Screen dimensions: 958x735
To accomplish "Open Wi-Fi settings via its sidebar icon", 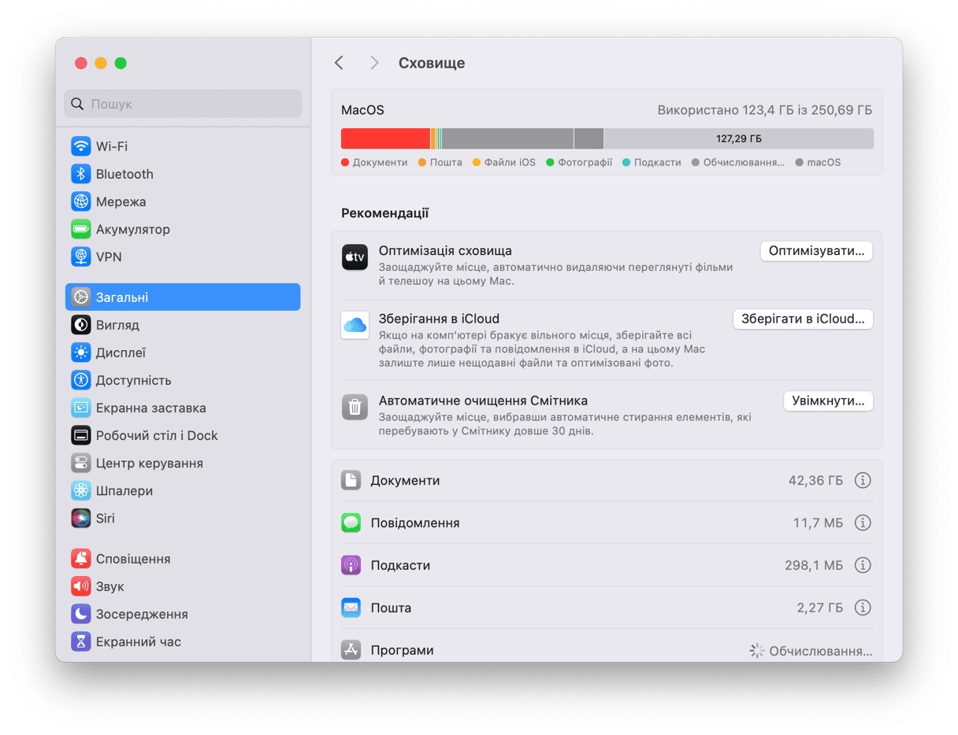I will click(x=80, y=146).
